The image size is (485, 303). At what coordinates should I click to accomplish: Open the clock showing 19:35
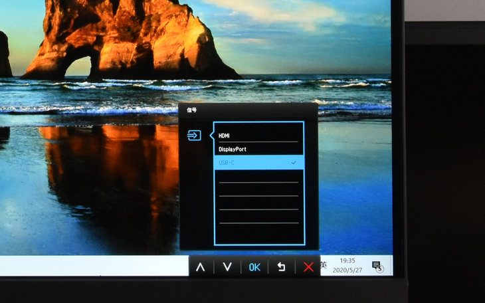pos(347,261)
